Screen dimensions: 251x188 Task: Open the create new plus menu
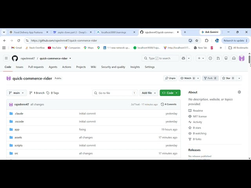point(201,58)
